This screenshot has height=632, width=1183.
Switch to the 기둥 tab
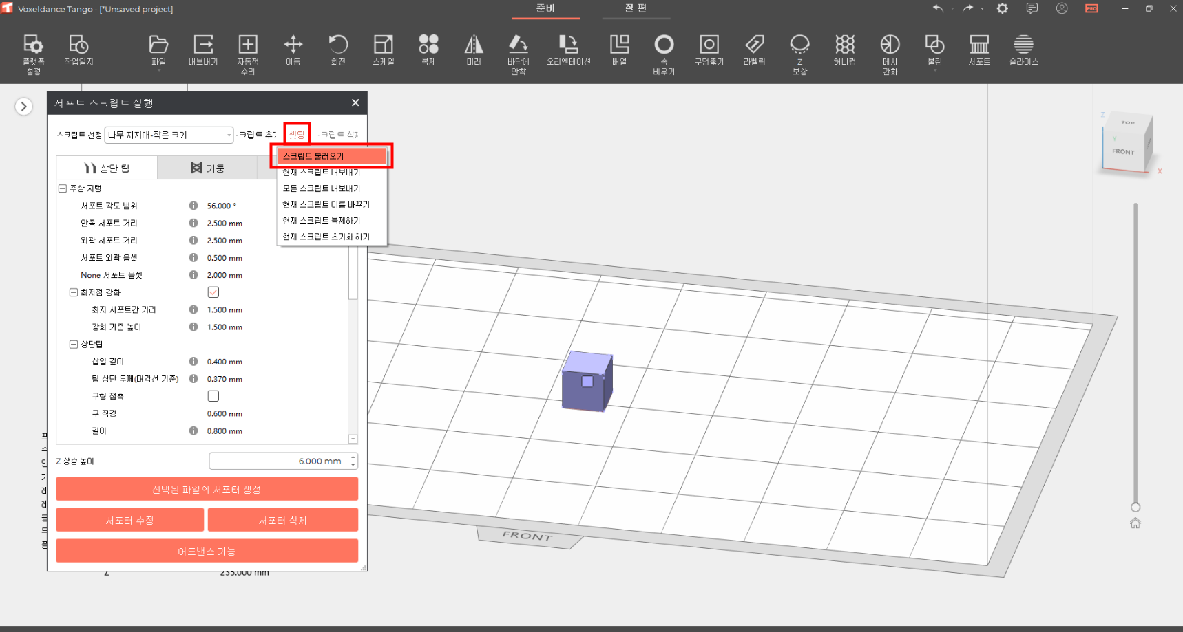pyautogui.click(x=207, y=168)
